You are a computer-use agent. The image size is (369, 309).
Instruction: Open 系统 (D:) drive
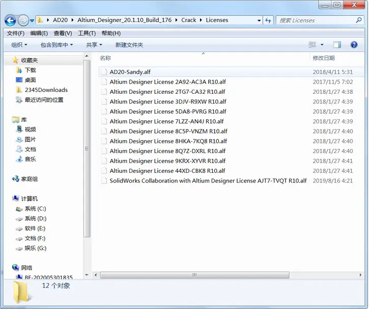(36, 219)
